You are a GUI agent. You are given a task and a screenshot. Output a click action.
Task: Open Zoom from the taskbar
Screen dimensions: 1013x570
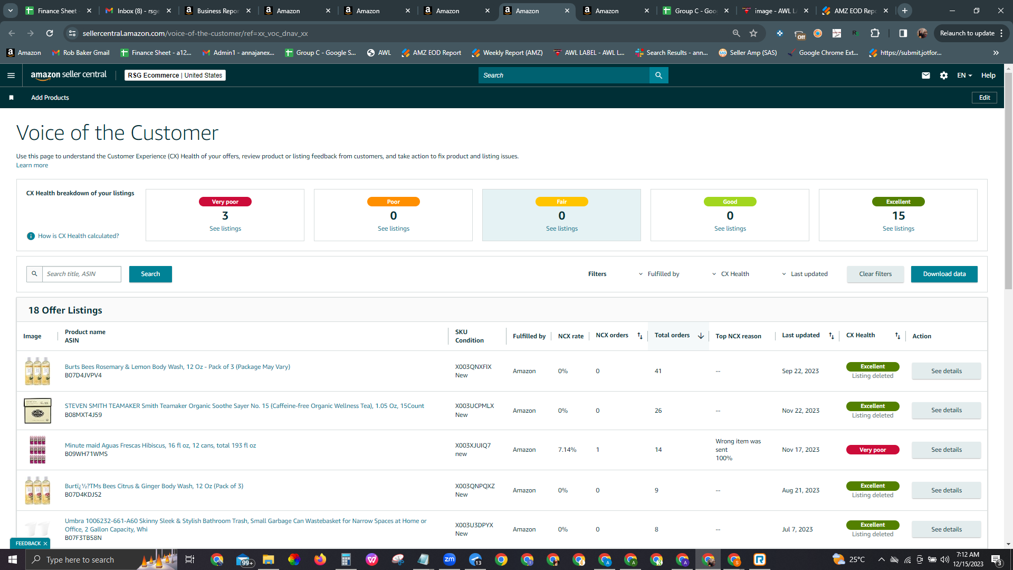coord(450,559)
